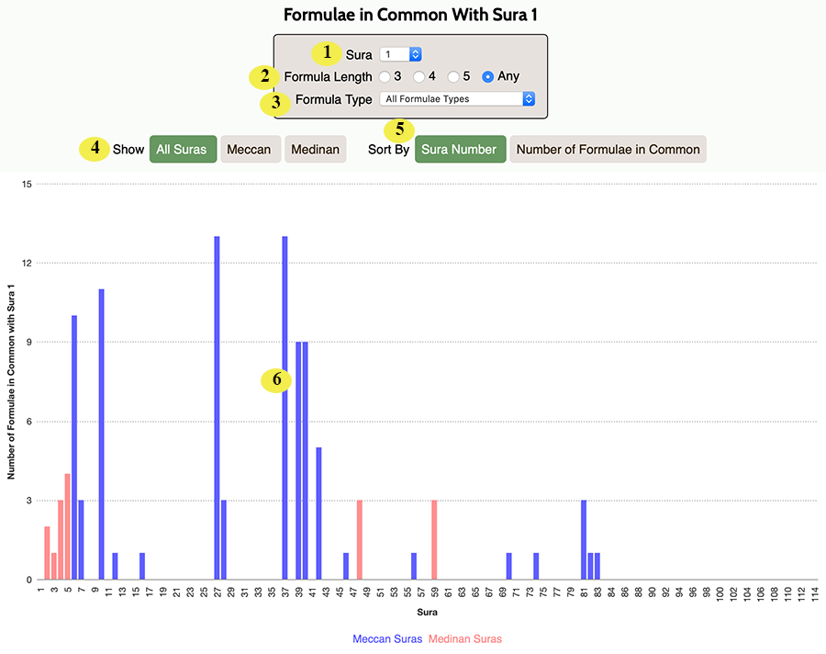
Task: Expand the Formula Type dropdown
Action: click(457, 98)
